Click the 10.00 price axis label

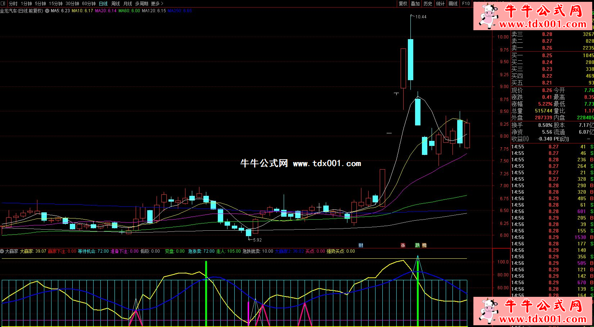tap(503, 37)
